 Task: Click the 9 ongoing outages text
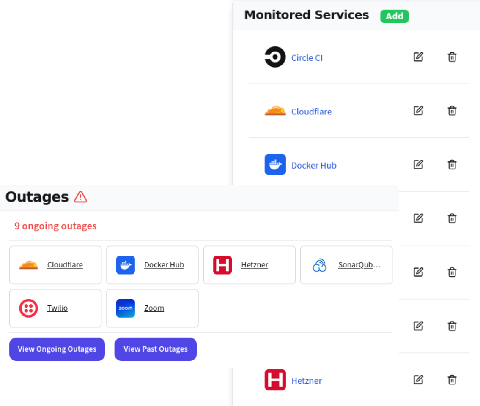coord(55,226)
